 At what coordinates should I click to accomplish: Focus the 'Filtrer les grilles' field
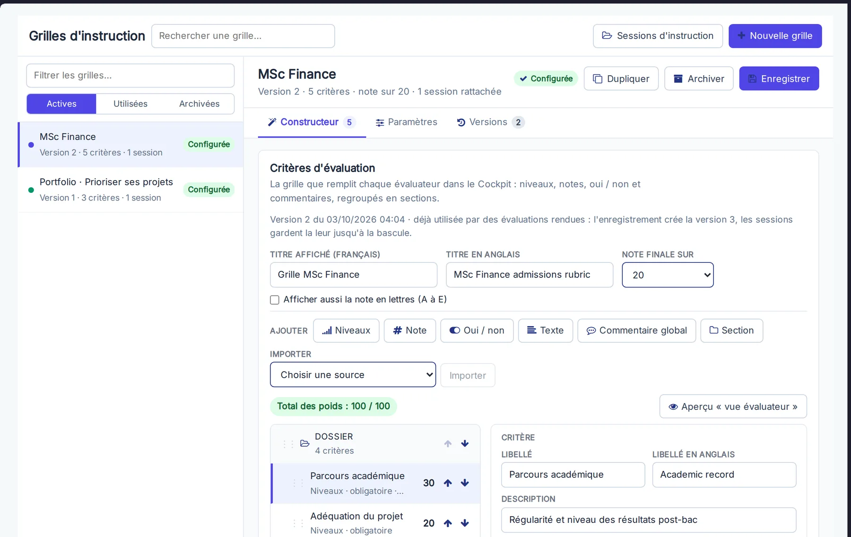click(x=130, y=76)
